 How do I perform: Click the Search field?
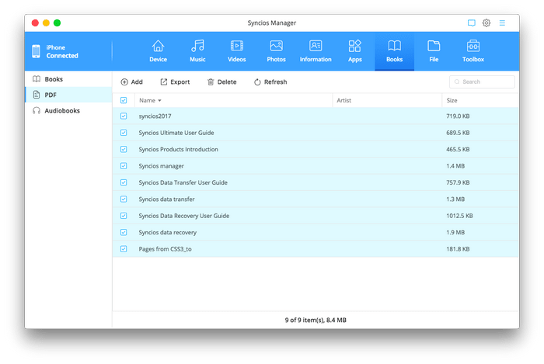tap(482, 81)
